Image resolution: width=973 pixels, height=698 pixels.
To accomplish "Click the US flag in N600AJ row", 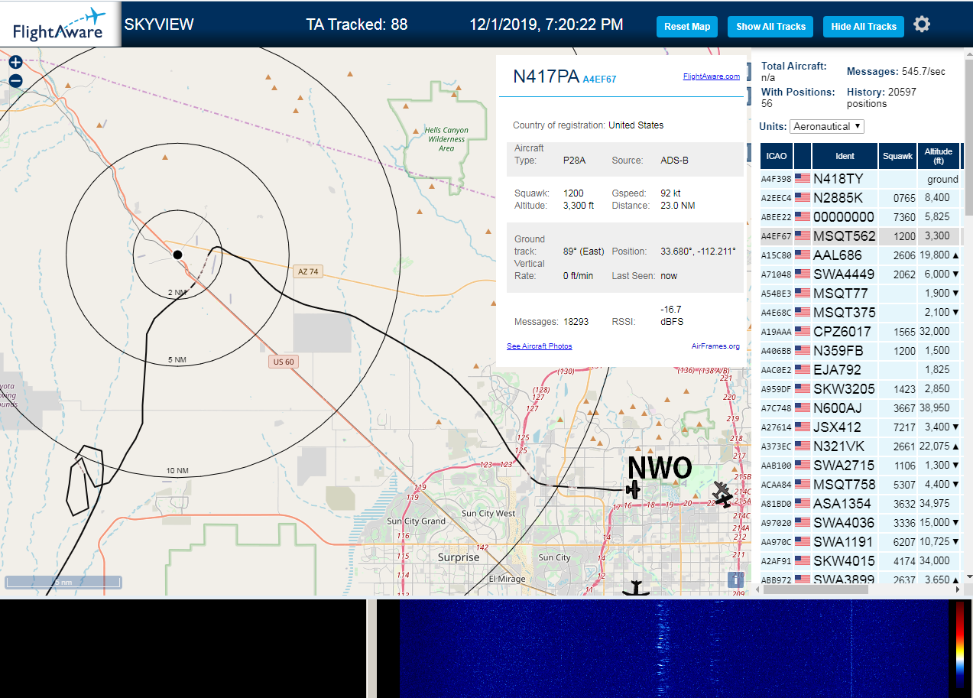I will [803, 408].
